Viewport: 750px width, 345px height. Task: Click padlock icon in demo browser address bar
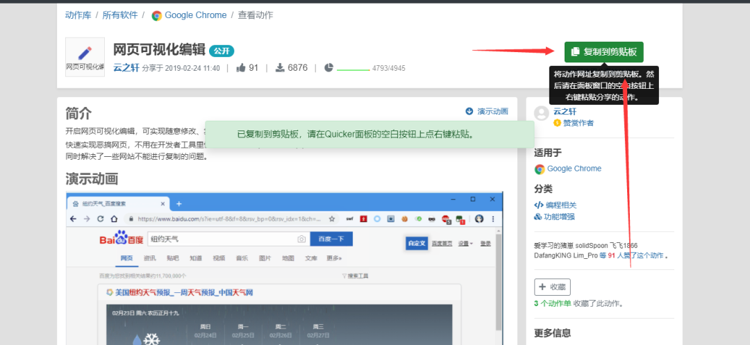[131, 219]
